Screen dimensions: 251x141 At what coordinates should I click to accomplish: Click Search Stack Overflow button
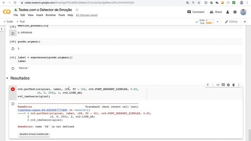[34, 134]
